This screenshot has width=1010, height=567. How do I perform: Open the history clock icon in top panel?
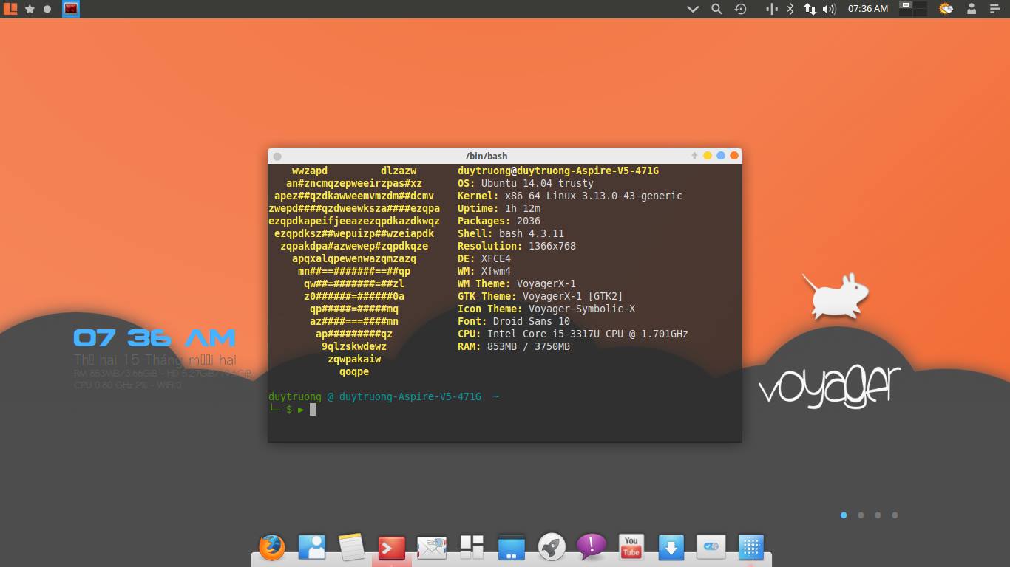[x=741, y=9]
